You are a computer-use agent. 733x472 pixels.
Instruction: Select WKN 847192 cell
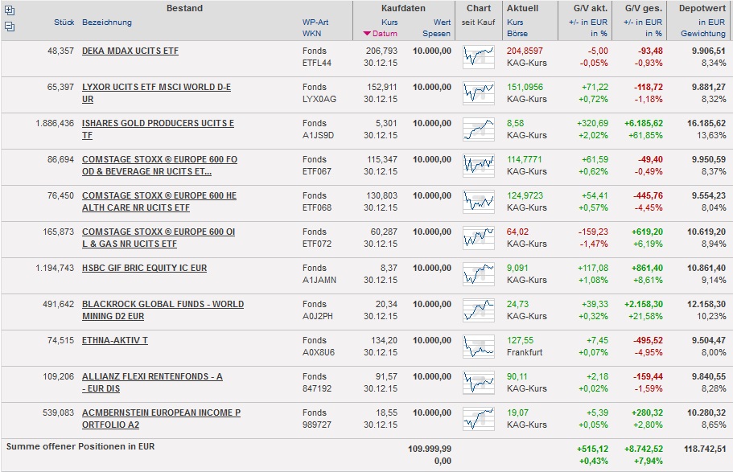[x=316, y=389]
